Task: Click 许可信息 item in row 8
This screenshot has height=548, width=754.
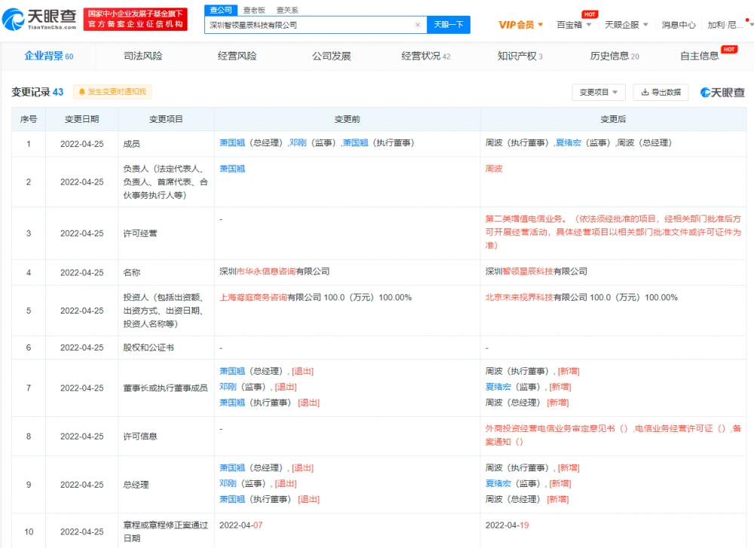Action: [x=140, y=436]
